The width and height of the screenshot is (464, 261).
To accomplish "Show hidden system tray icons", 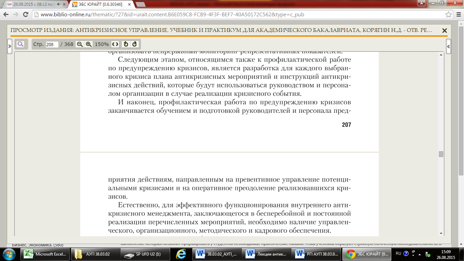I will [420, 254].
